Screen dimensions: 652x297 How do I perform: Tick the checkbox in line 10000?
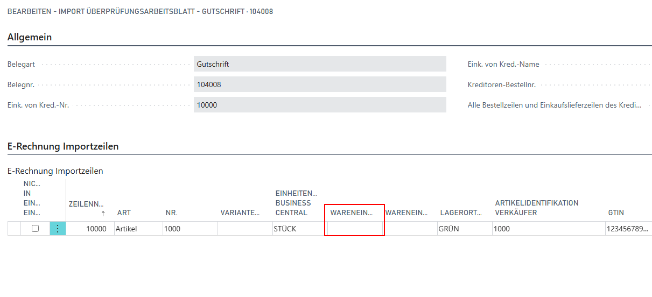(35, 229)
